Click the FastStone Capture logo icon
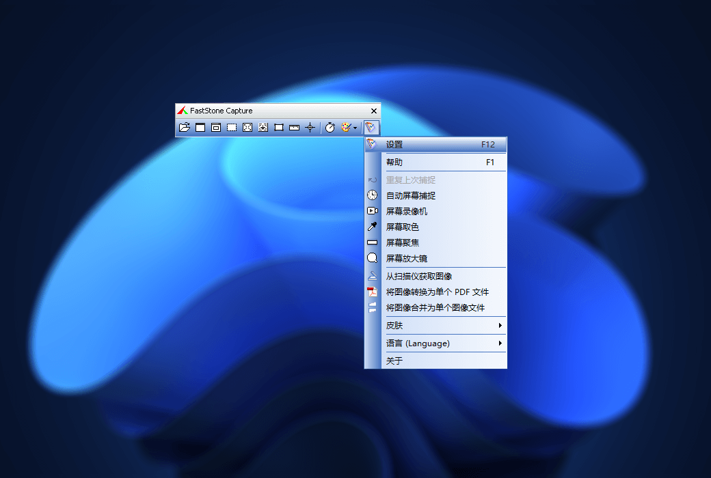The height and width of the screenshot is (478, 711). (x=183, y=111)
